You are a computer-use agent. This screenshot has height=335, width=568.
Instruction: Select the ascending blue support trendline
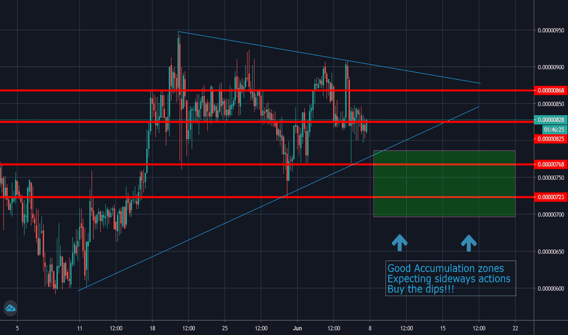pos(279,199)
